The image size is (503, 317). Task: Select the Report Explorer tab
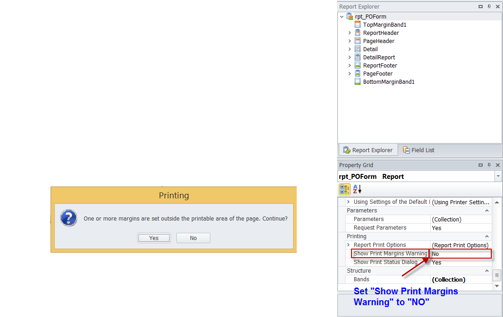pos(368,150)
